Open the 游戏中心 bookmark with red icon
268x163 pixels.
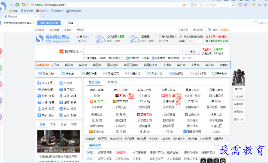42,11
